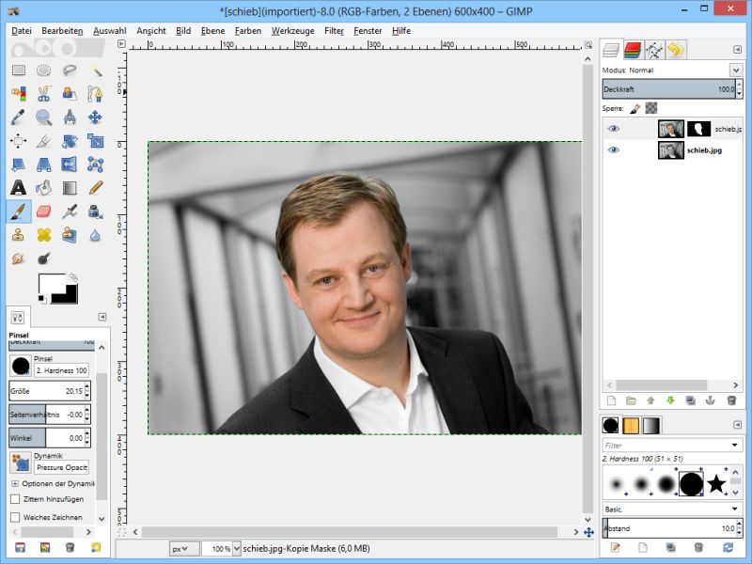Click the Größe brush size slider
The width and height of the screenshot is (752, 564).
(x=46, y=391)
